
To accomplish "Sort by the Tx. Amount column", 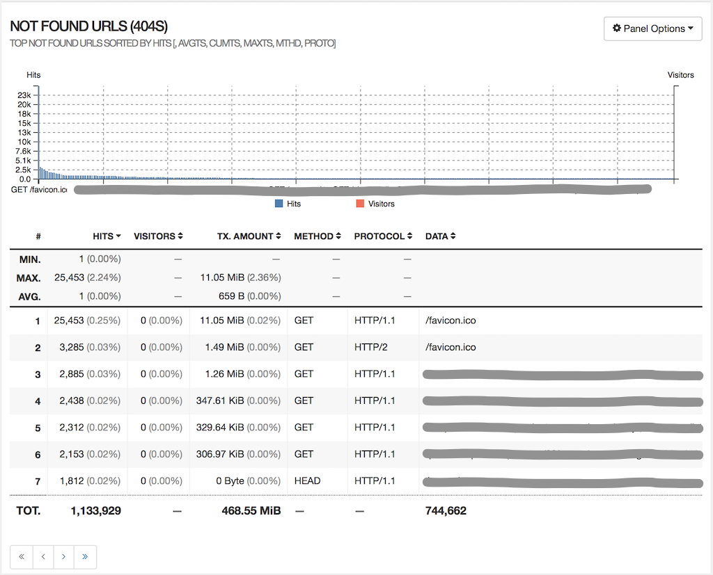I will [x=249, y=236].
